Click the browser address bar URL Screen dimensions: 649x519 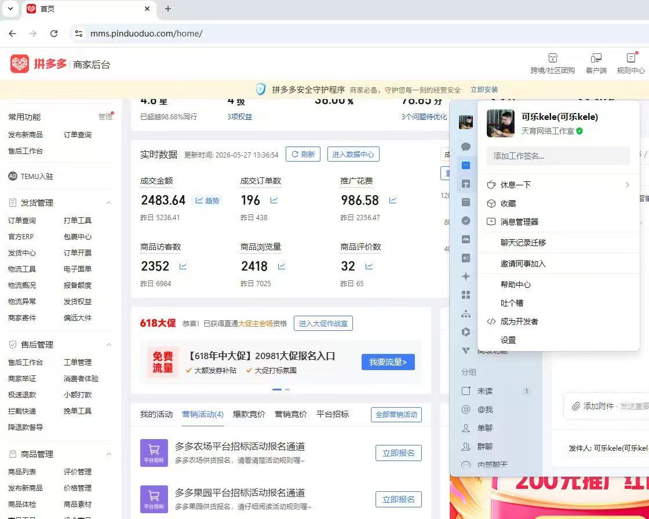pos(147,34)
